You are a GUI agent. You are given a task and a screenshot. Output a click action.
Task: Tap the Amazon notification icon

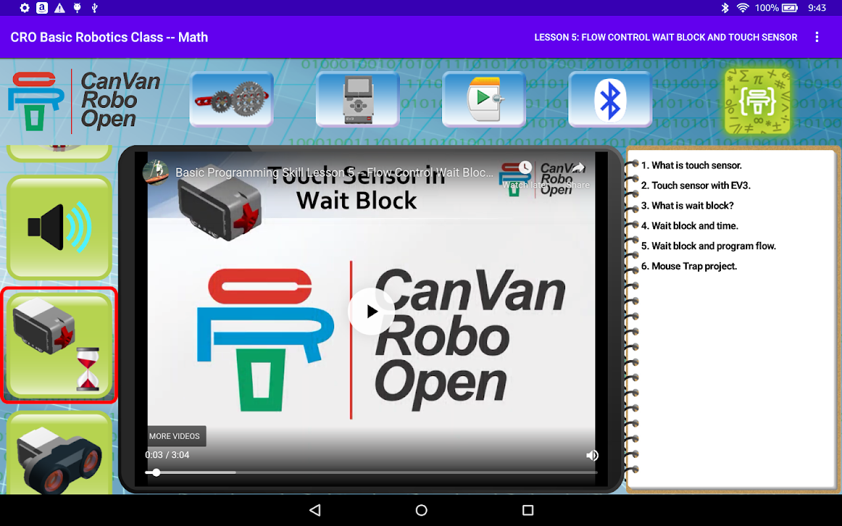[x=42, y=8]
